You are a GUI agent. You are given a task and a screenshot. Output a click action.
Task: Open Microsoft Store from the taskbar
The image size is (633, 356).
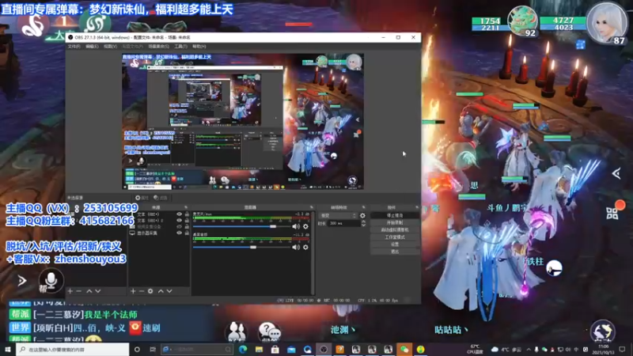(x=275, y=349)
